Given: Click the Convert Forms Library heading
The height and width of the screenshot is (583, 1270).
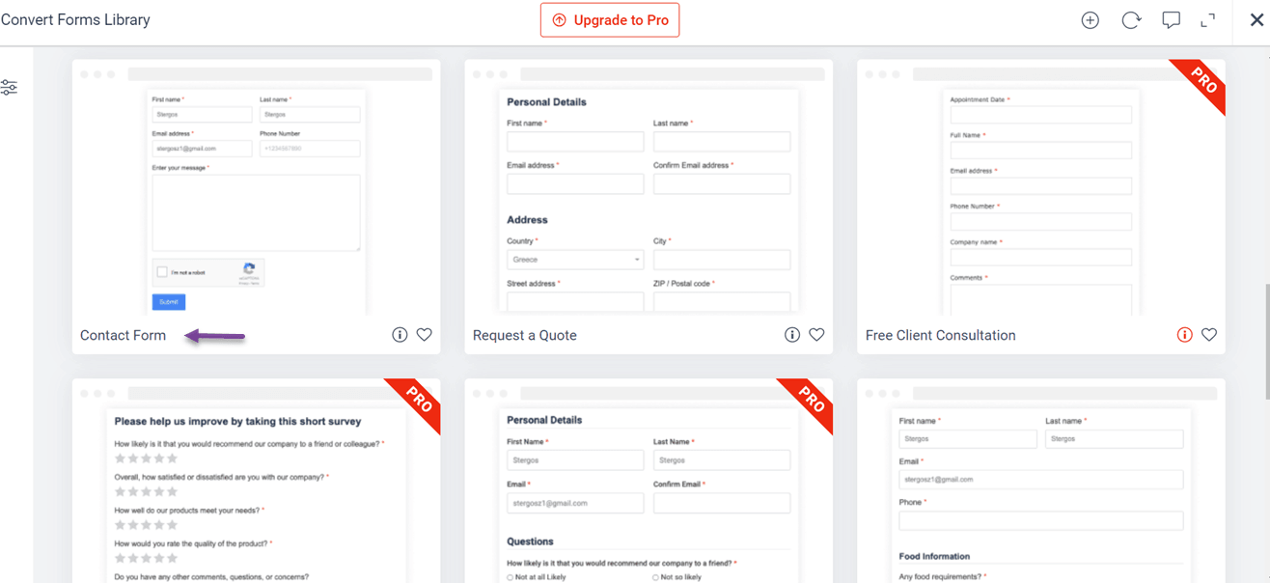Looking at the screenshot, I should point(75,20).
